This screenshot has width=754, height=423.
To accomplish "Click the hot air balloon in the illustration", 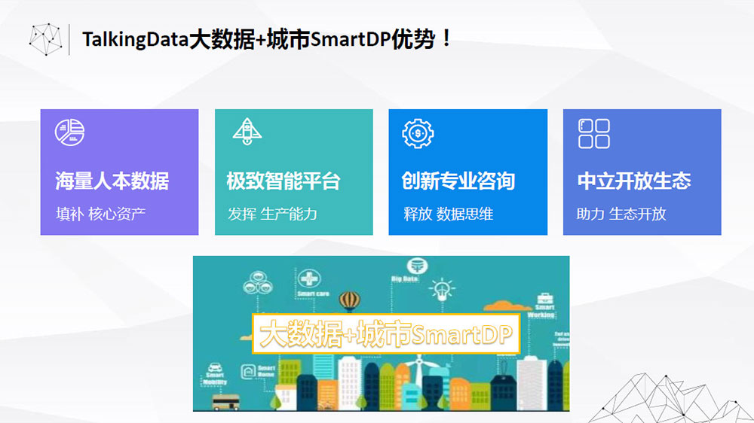I will (350, 301).
